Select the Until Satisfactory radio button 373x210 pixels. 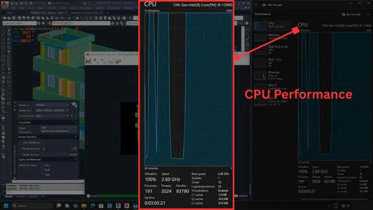click(20, 143)
